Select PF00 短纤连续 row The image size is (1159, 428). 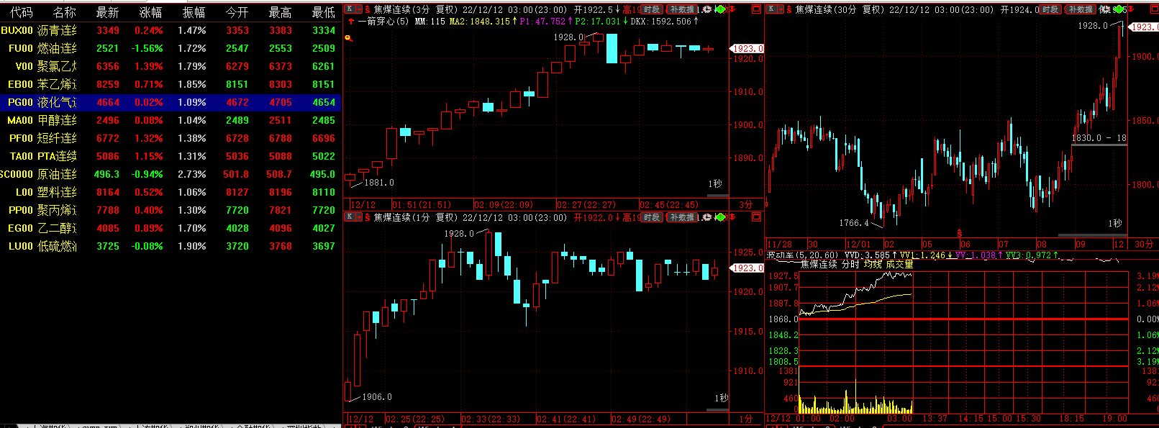[171, 138]
